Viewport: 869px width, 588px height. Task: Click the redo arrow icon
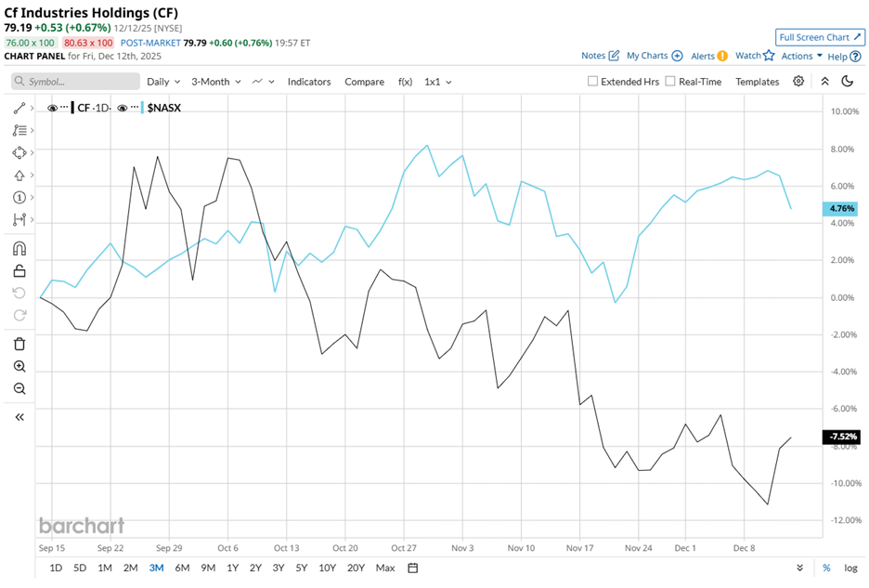tap(19, 315)
